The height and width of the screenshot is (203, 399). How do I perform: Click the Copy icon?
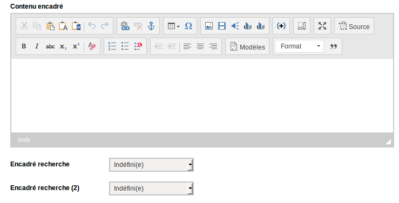(x=37, y=26)
